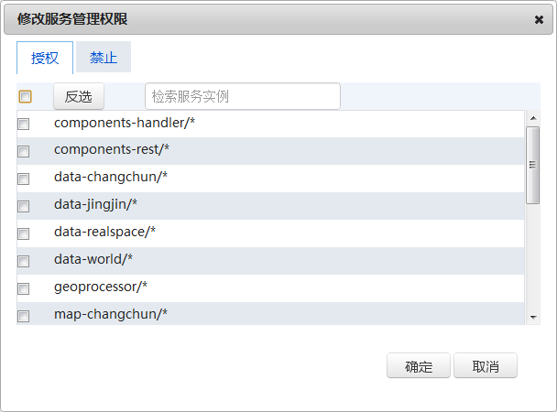The width and height of the screenshot is (557, 412).
Task: Check the data-world/* checkbox
Action: coord(24,261)
